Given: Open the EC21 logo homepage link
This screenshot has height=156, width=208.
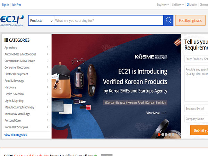Looking at the screenshot, I should coord(12,20).
